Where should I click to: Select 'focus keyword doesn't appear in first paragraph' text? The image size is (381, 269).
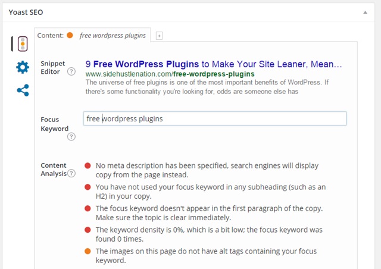click(x=209, y=213)
